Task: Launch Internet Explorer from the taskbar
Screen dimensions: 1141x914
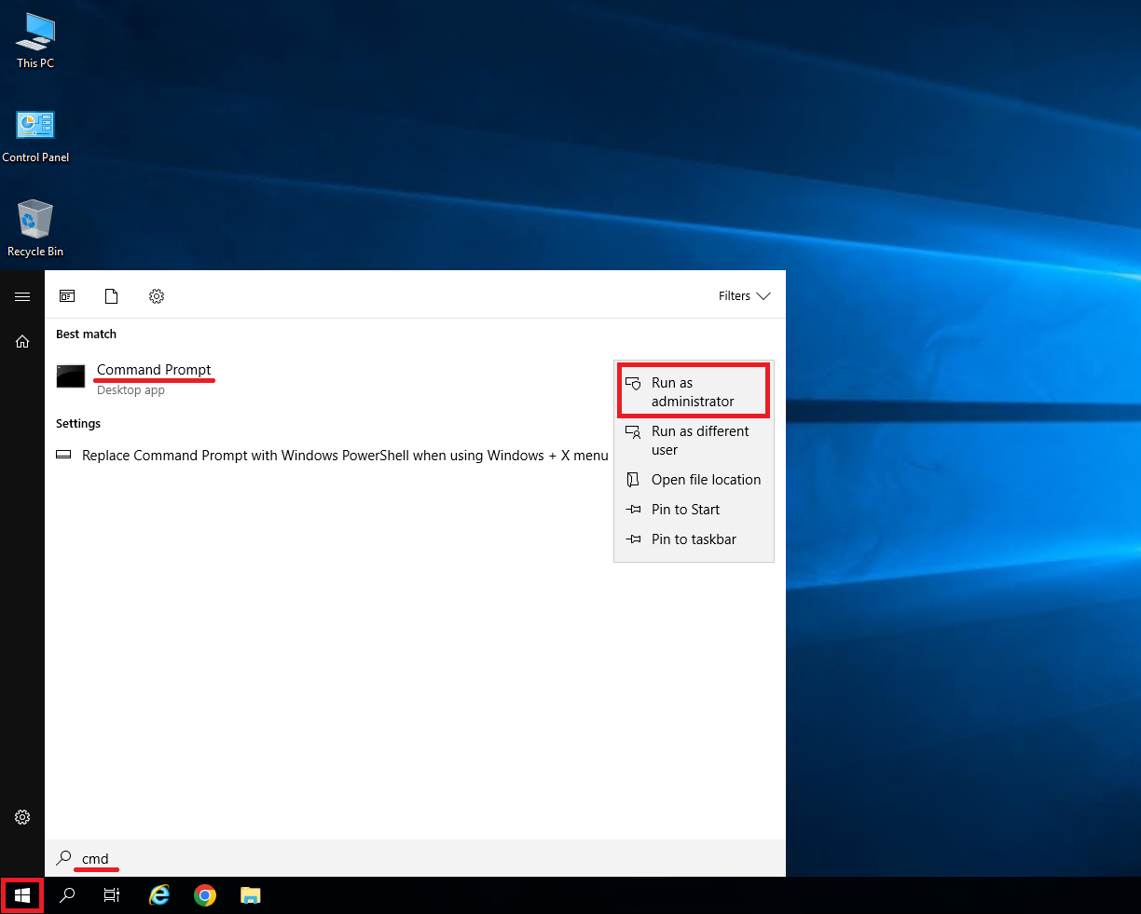Action: 159,895
